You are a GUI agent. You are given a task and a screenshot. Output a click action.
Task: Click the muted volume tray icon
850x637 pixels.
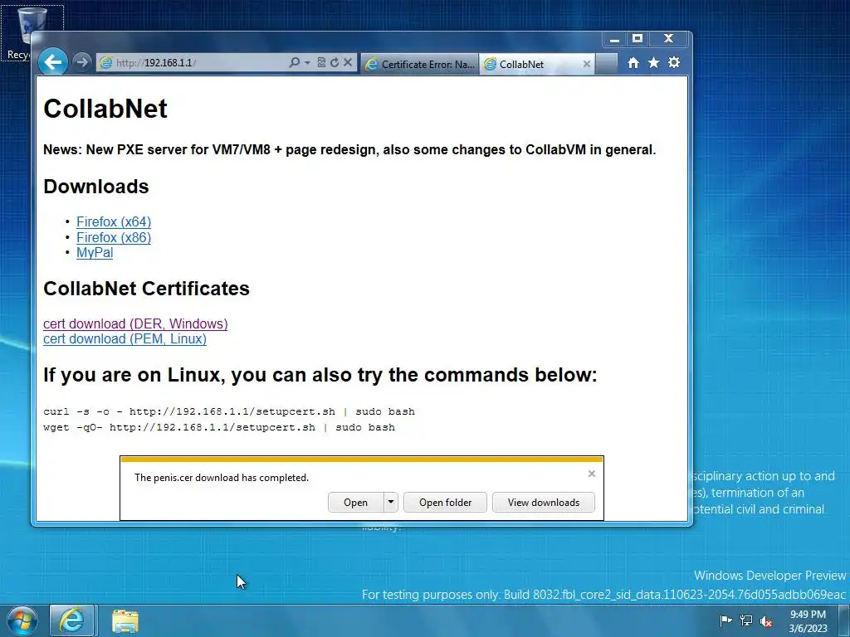pyautogui.click(x=766, y=621)
